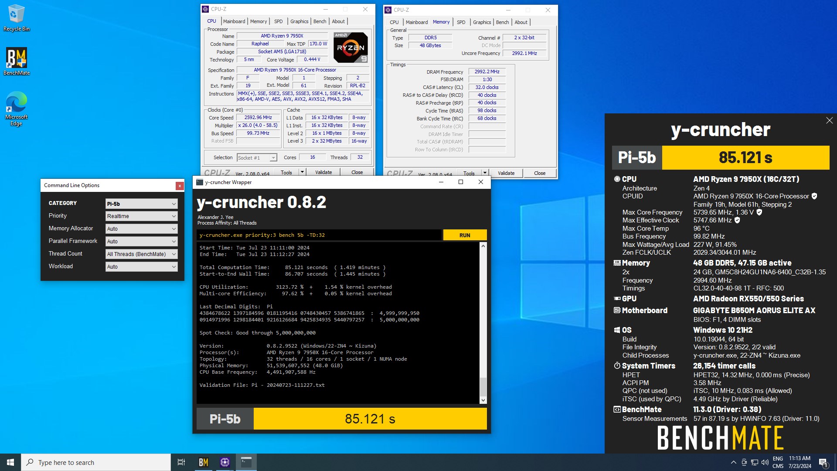Open the Windows Start menu
This screenshot has height=471, width=837.
click(x=10, y=462)
